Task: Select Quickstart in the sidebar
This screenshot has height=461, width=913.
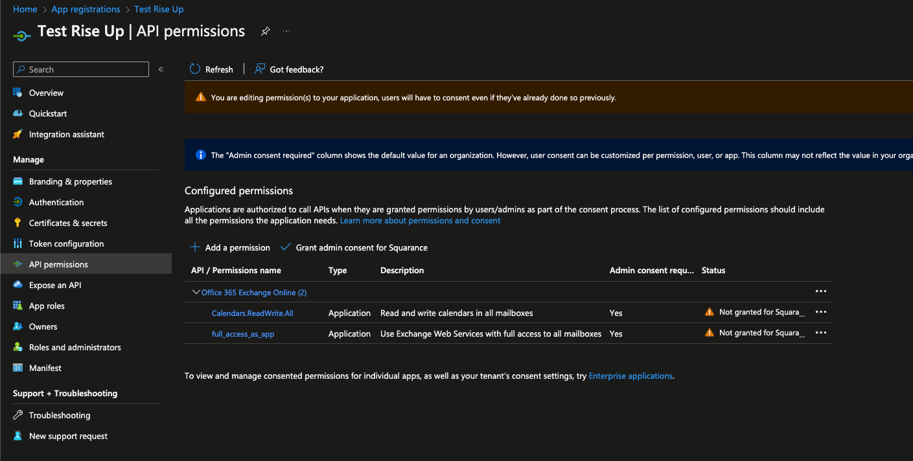Action: click(48, 113)
